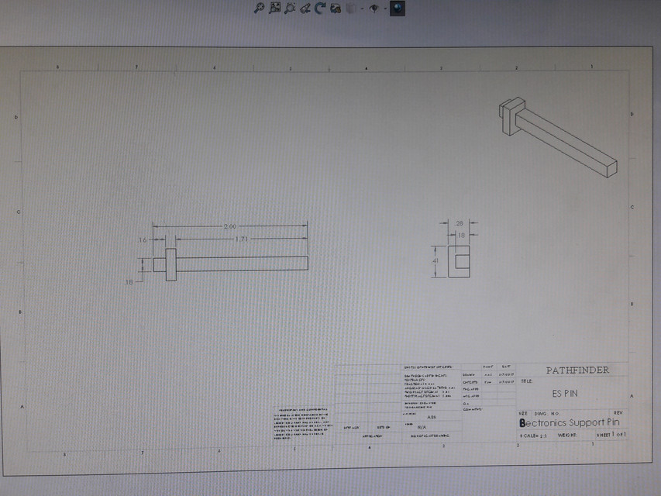Click the Rotate View circular arrow icon

[319, 10]
